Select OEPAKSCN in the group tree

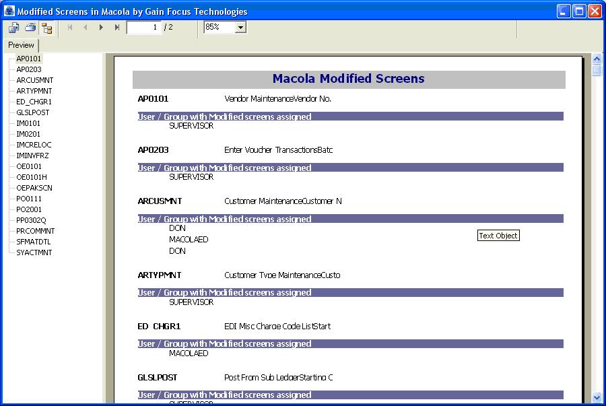(x=34, y=188)
